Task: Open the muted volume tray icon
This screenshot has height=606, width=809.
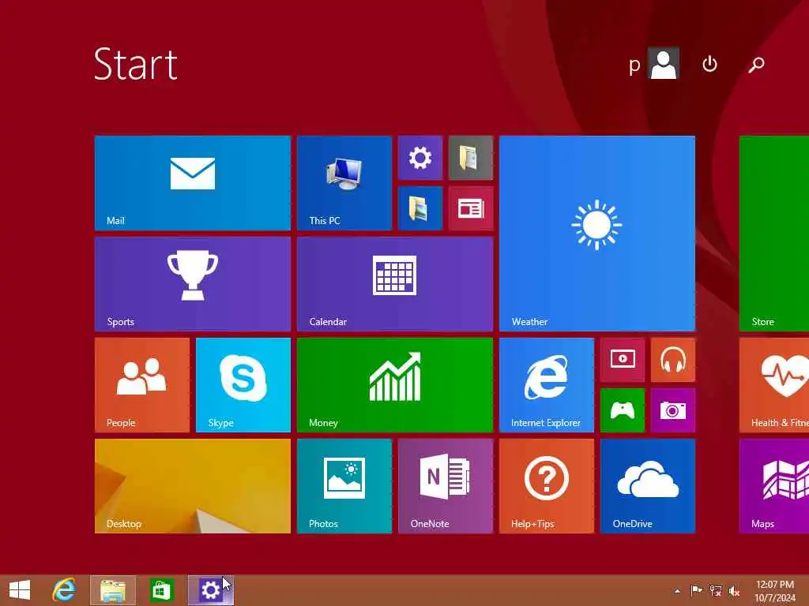Action: [734, 590]
